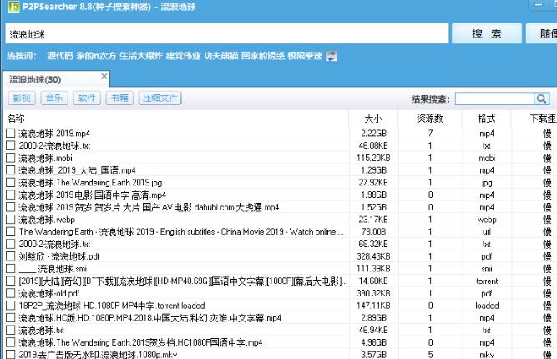Click format cell webp
Image resolution: width=557 pixels, height=359 pixels.
[487, 220]
